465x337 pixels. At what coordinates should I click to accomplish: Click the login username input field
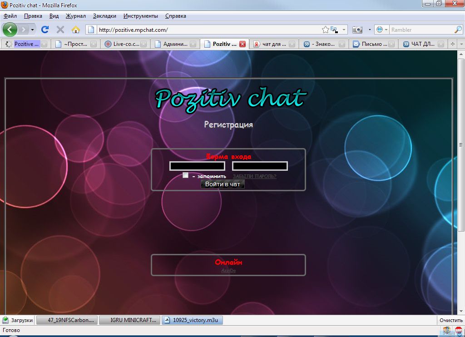point(197,166)
